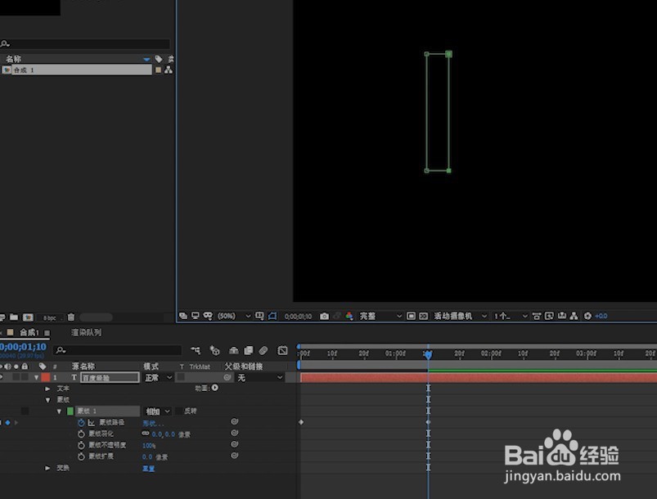Check the 反转 (inverted) mask checkbox

178,411
